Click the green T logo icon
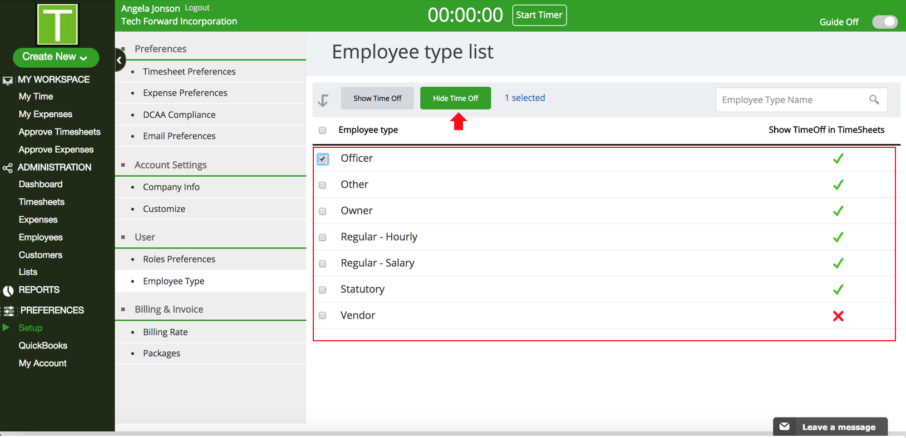The width and height of the screenshot is (906, 438). click(x=57, y=24)
